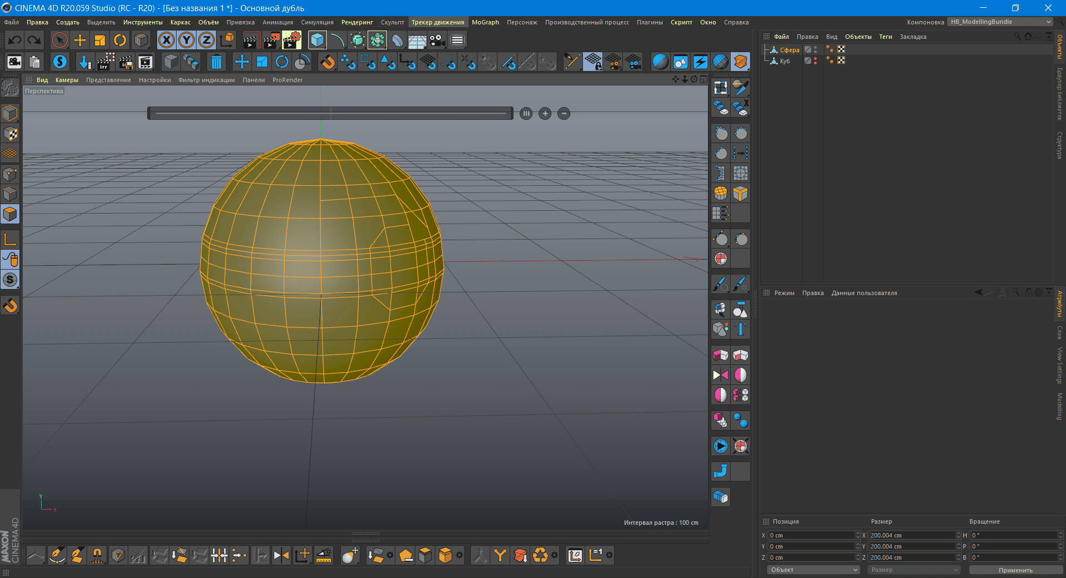
Task: Toggle the layer square of Сфера
Action: 808,49
